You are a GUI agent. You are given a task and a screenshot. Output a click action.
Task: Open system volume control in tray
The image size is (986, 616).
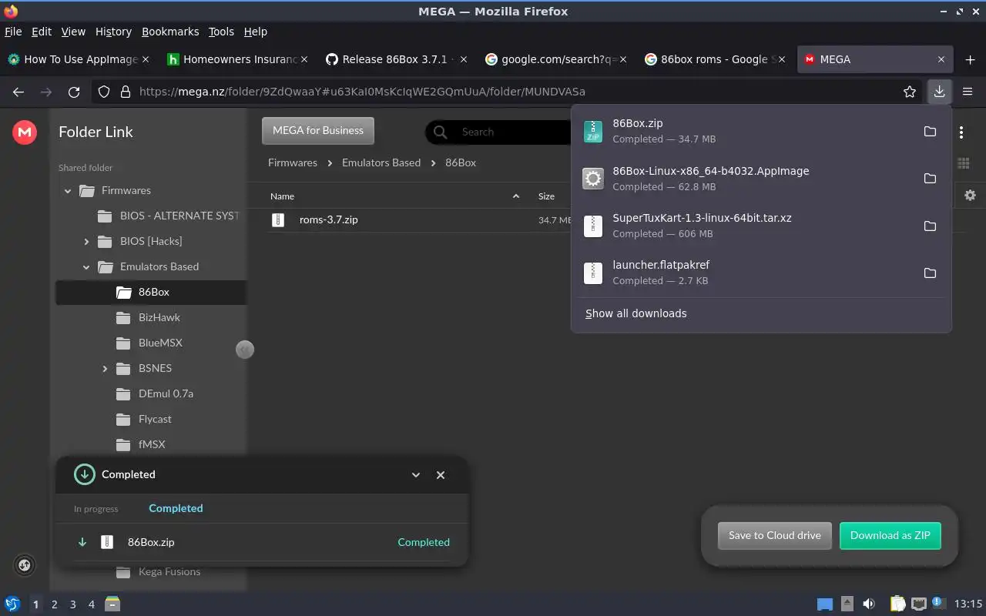click(x=869, y=604)
